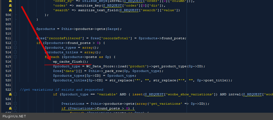Viewport: 273px width, 120px height.
Task: Collapse the fold at line 513
Action: pyautogui.click(x=15, y=48)
